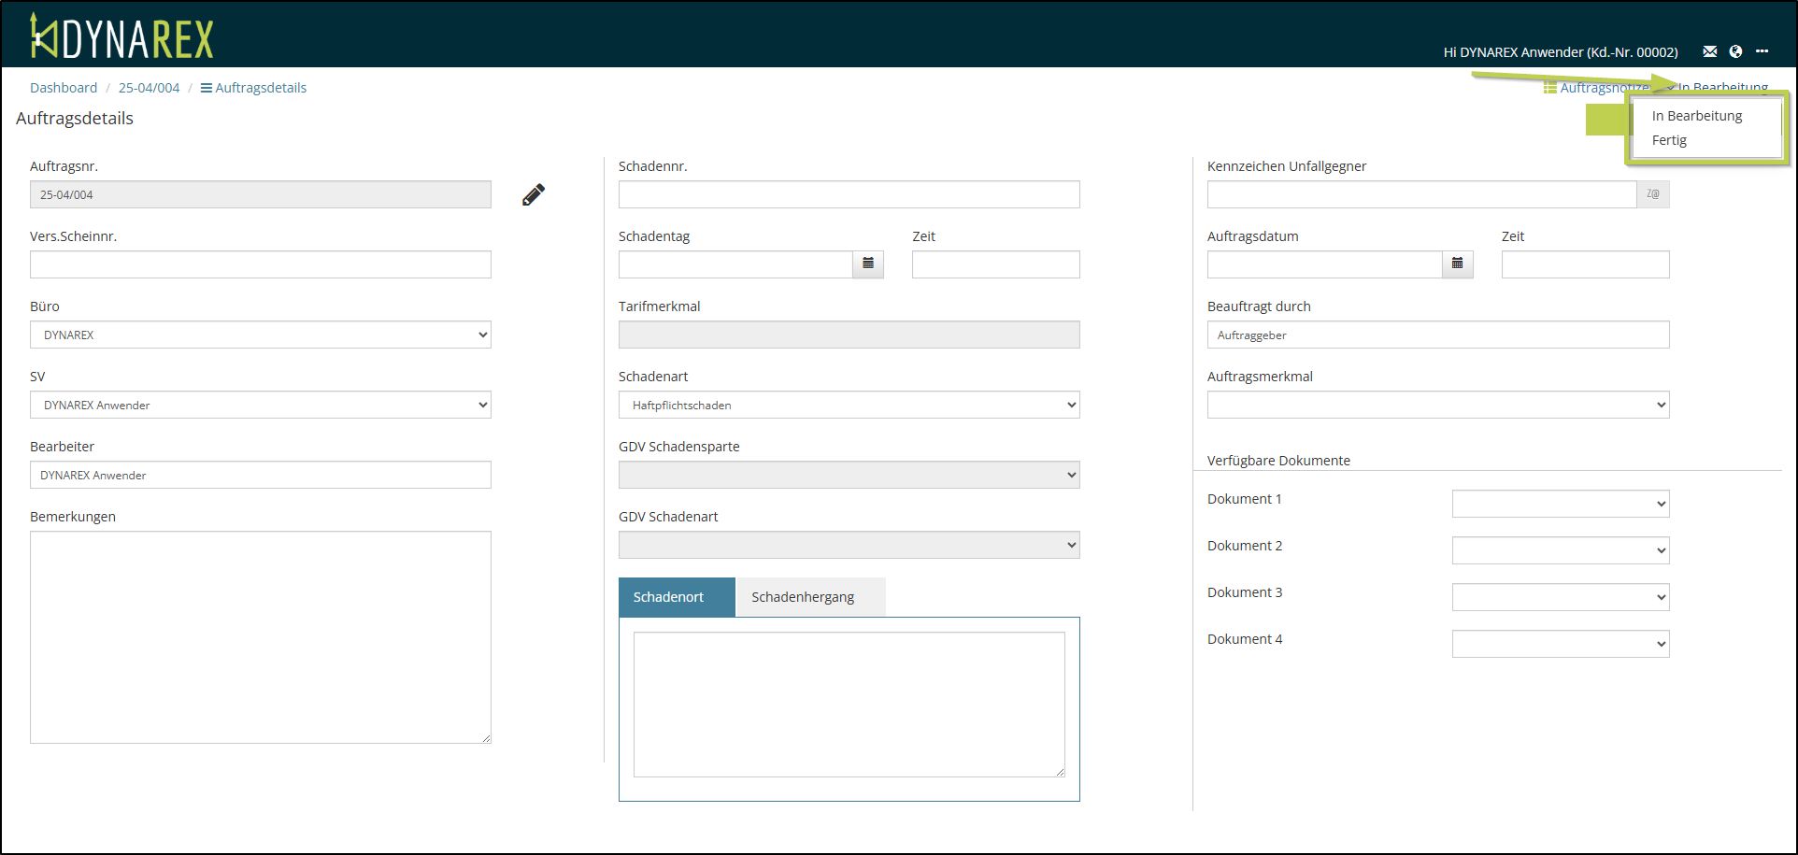Open the Auftragsdatum calendar picker
Viewport: 1798px width, 855px height.
pyautogui.click(x=1457, y=264)
